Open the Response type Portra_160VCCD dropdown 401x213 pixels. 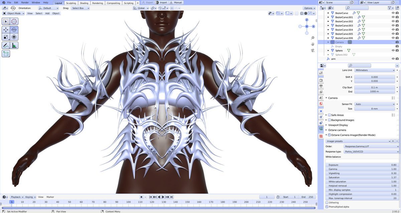click(371, 152)
